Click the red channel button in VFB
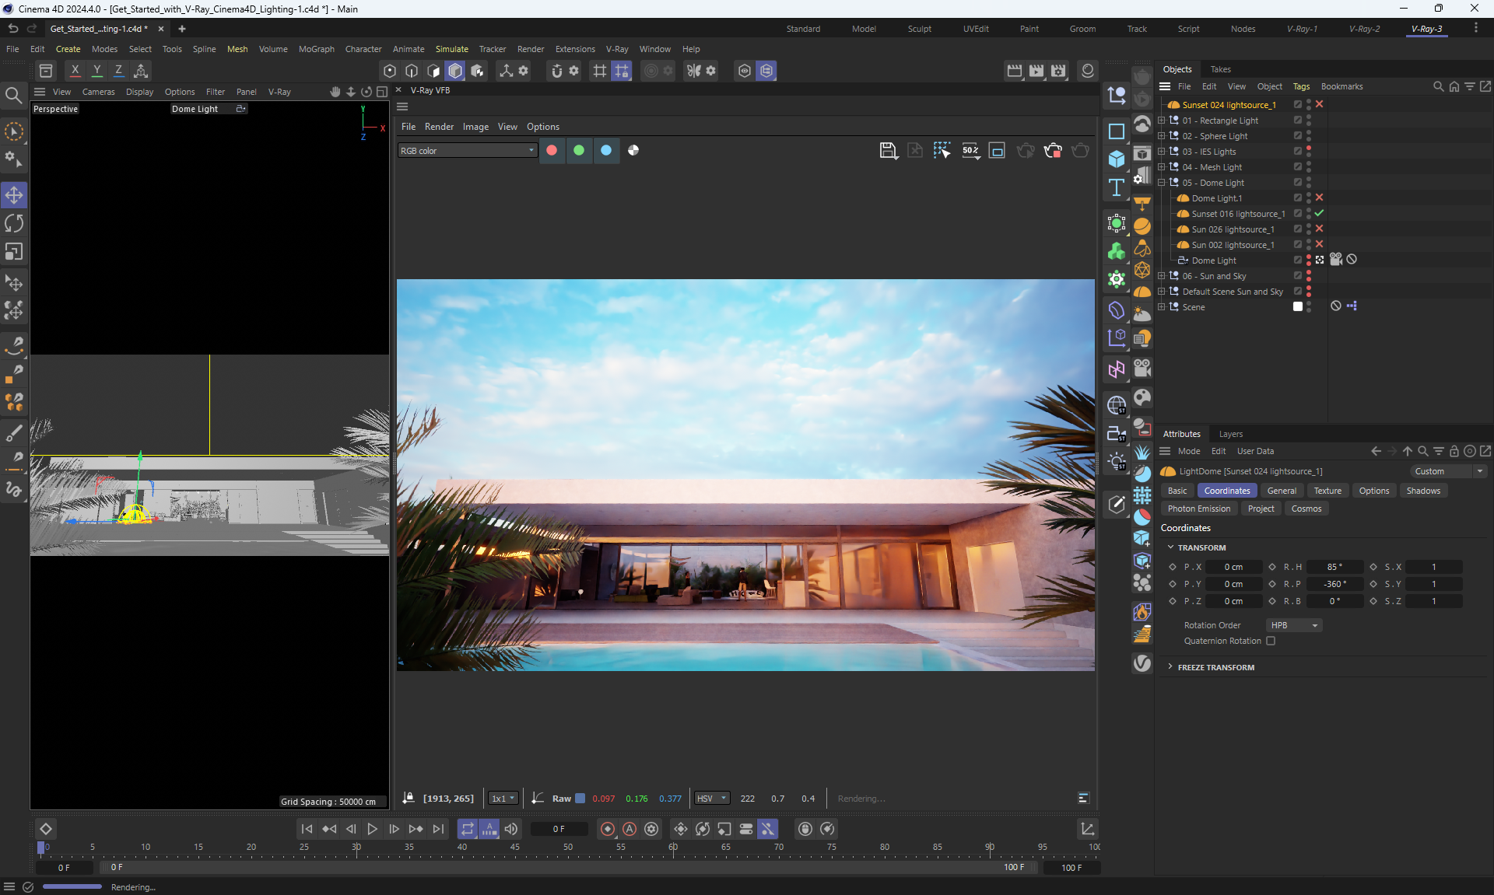The width and height of the screenshot is (1494, 895). tap(552, 150)
